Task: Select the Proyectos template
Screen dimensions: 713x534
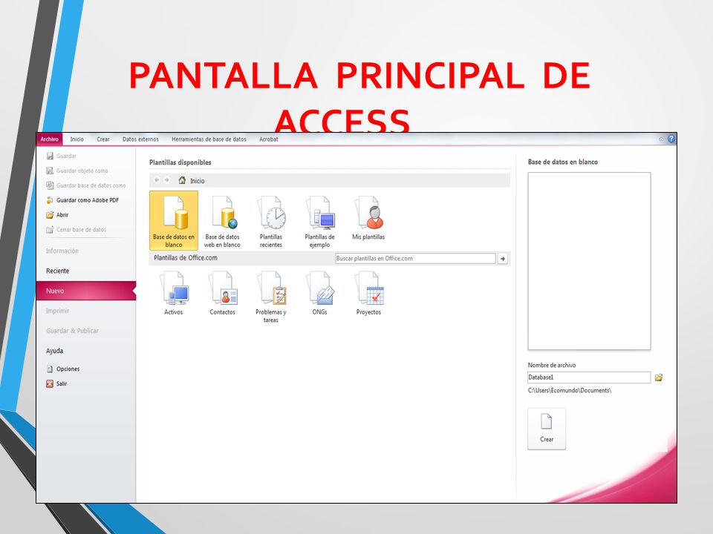Action: pyautogui.click(x=368, y=294)
